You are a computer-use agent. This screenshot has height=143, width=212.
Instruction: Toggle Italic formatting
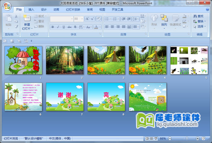pyautogui.click(x=58, y=27)
